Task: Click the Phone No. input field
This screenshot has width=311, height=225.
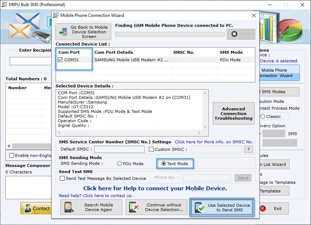Action: tap(207, 178)
